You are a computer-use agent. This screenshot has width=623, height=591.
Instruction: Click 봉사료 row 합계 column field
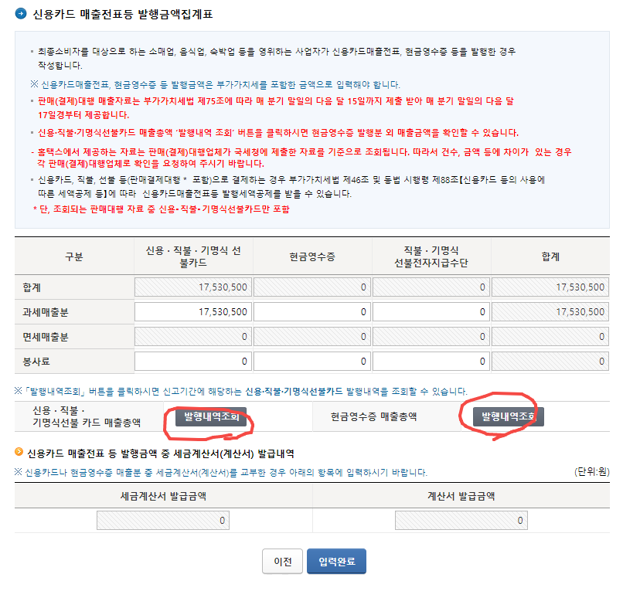(550, 362)
